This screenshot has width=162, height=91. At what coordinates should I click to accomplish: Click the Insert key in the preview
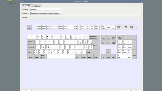click(x=104, y=37)
